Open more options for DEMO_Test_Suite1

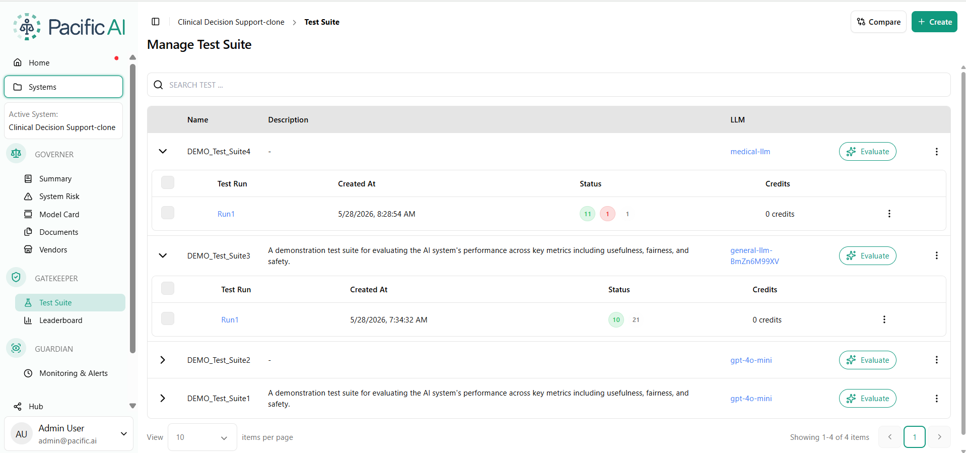click(x=936, y=399)
